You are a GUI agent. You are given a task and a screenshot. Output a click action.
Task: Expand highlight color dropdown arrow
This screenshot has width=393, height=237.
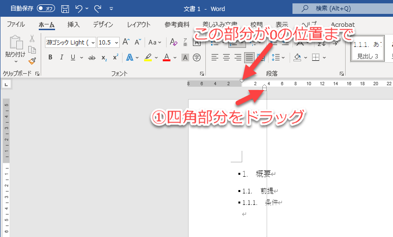click(x=156, y=57)
